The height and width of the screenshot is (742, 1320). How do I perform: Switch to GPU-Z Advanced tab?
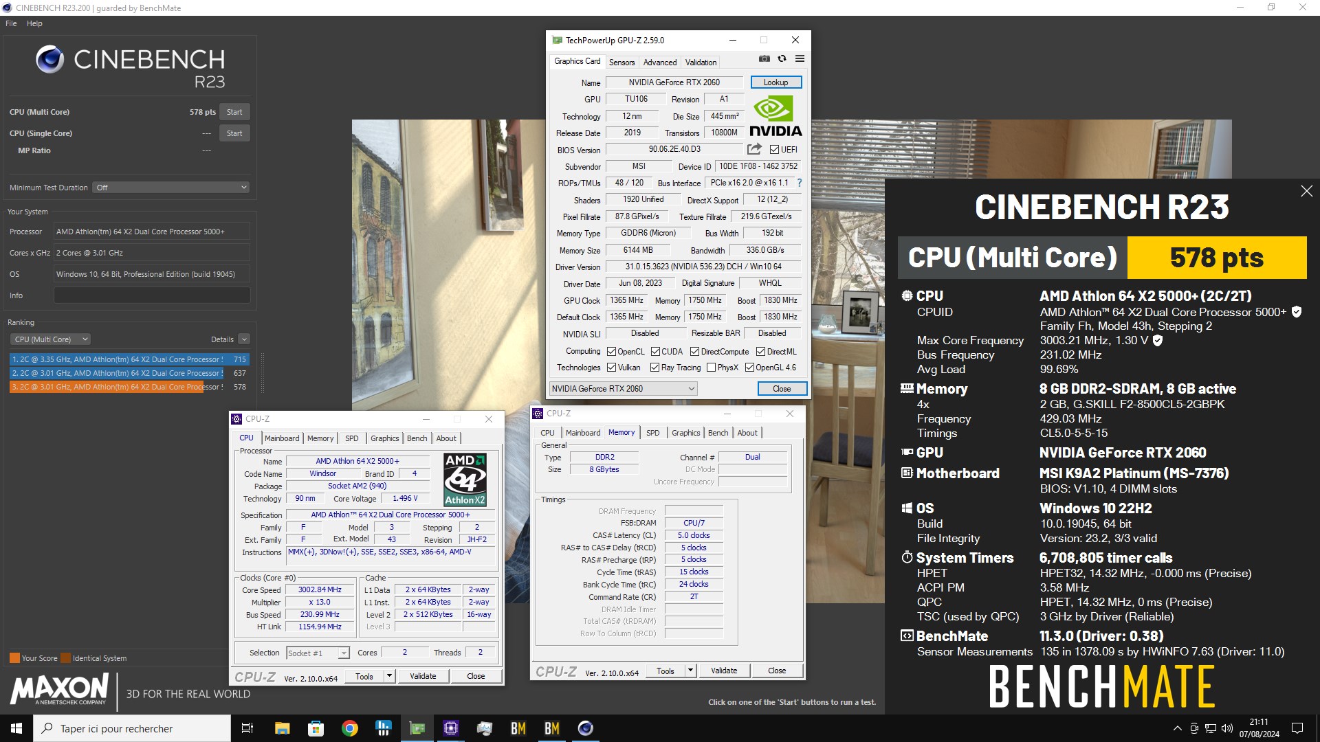click(x=660, y=63)
